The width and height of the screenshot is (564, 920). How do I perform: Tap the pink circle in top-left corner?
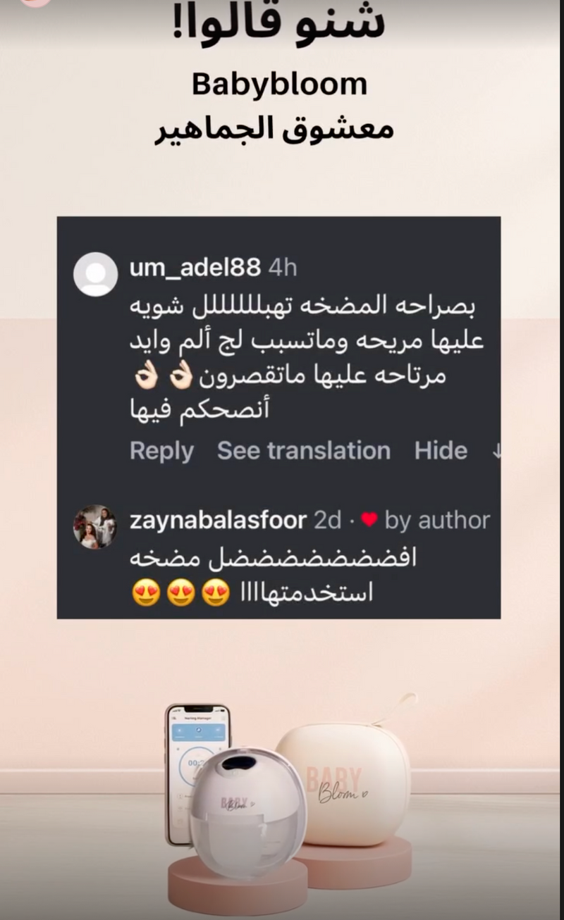[34, 2]
